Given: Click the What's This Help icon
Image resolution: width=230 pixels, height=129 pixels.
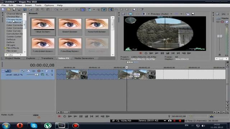Looking at the screenshot, I should pyautogui.click(x=142, y=10).
